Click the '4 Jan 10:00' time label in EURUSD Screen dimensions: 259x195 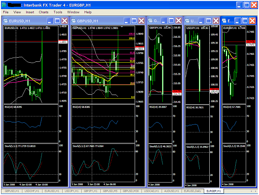coord(41,185)
